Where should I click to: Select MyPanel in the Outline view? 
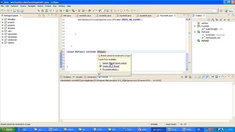point(205,41)
